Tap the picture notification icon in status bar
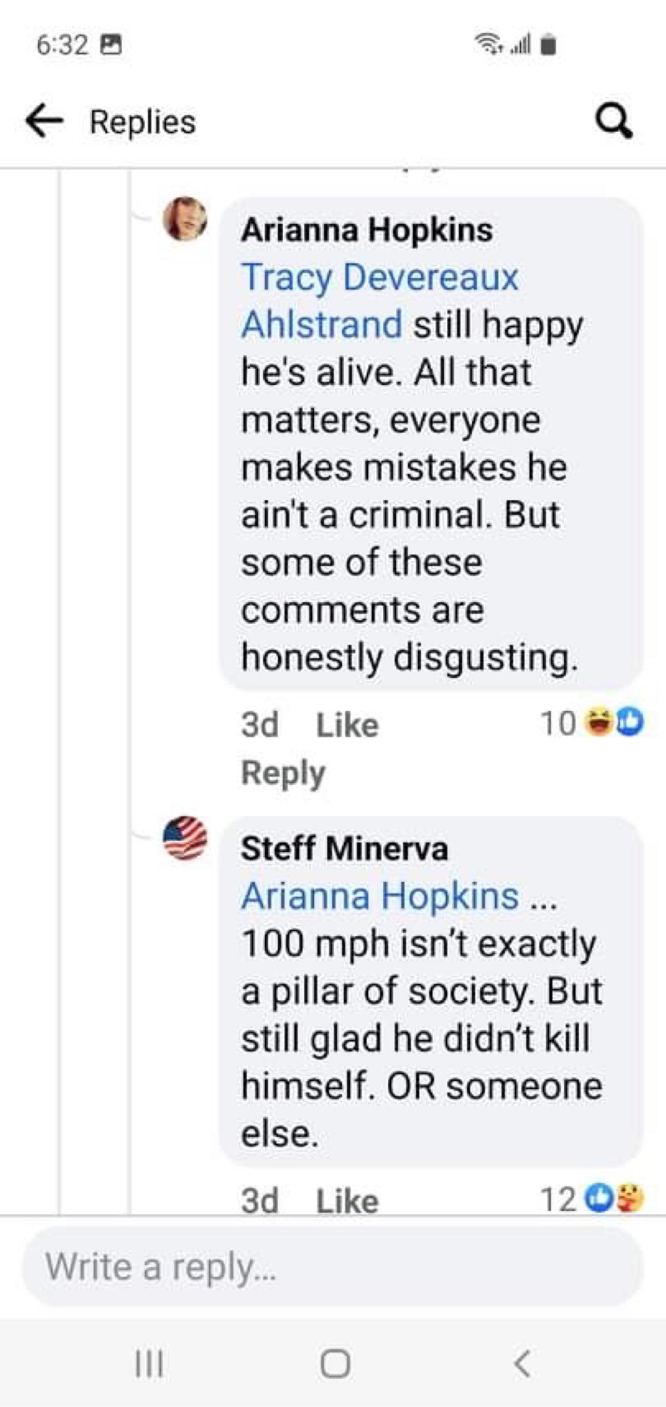 pyautogui.click(x=111, y=44)
